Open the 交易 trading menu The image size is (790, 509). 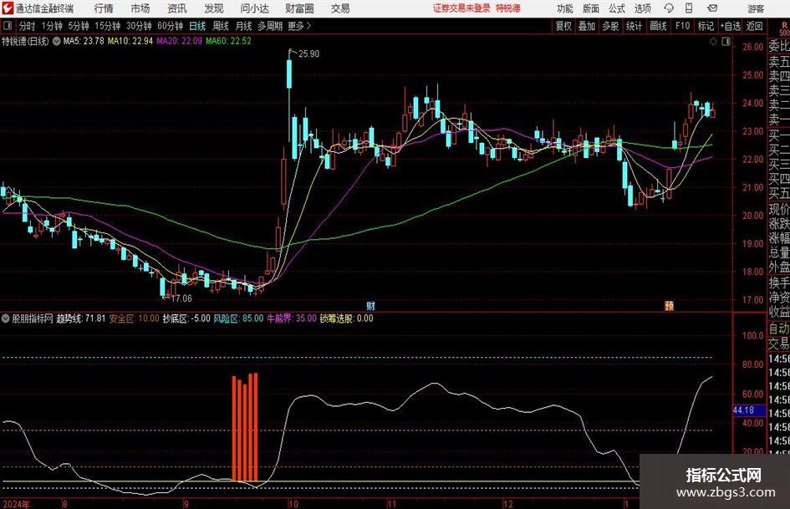coord(340,8)
